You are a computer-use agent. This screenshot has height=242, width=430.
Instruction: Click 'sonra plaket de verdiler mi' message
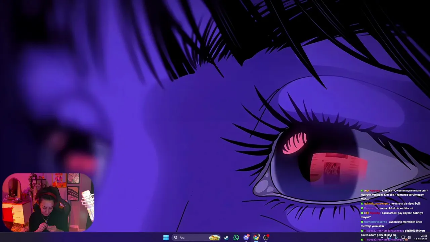point(396,208)
